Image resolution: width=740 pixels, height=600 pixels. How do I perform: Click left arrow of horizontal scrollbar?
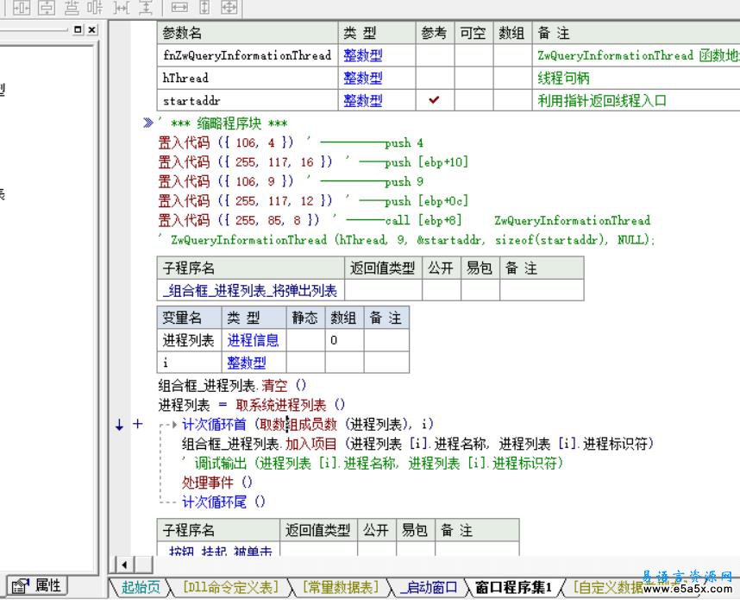124,565
